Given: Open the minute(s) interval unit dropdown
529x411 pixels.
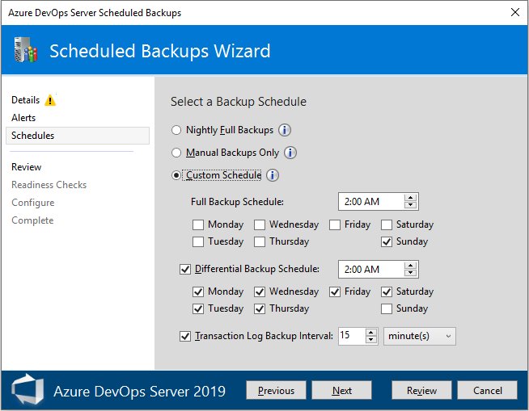Looking at the screenshot, I should [x=420, y=336].
